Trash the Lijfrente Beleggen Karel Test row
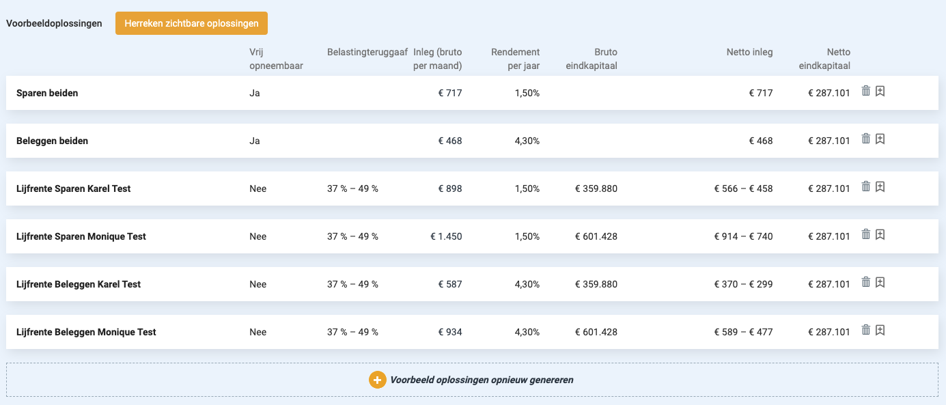 pos(866,282)
